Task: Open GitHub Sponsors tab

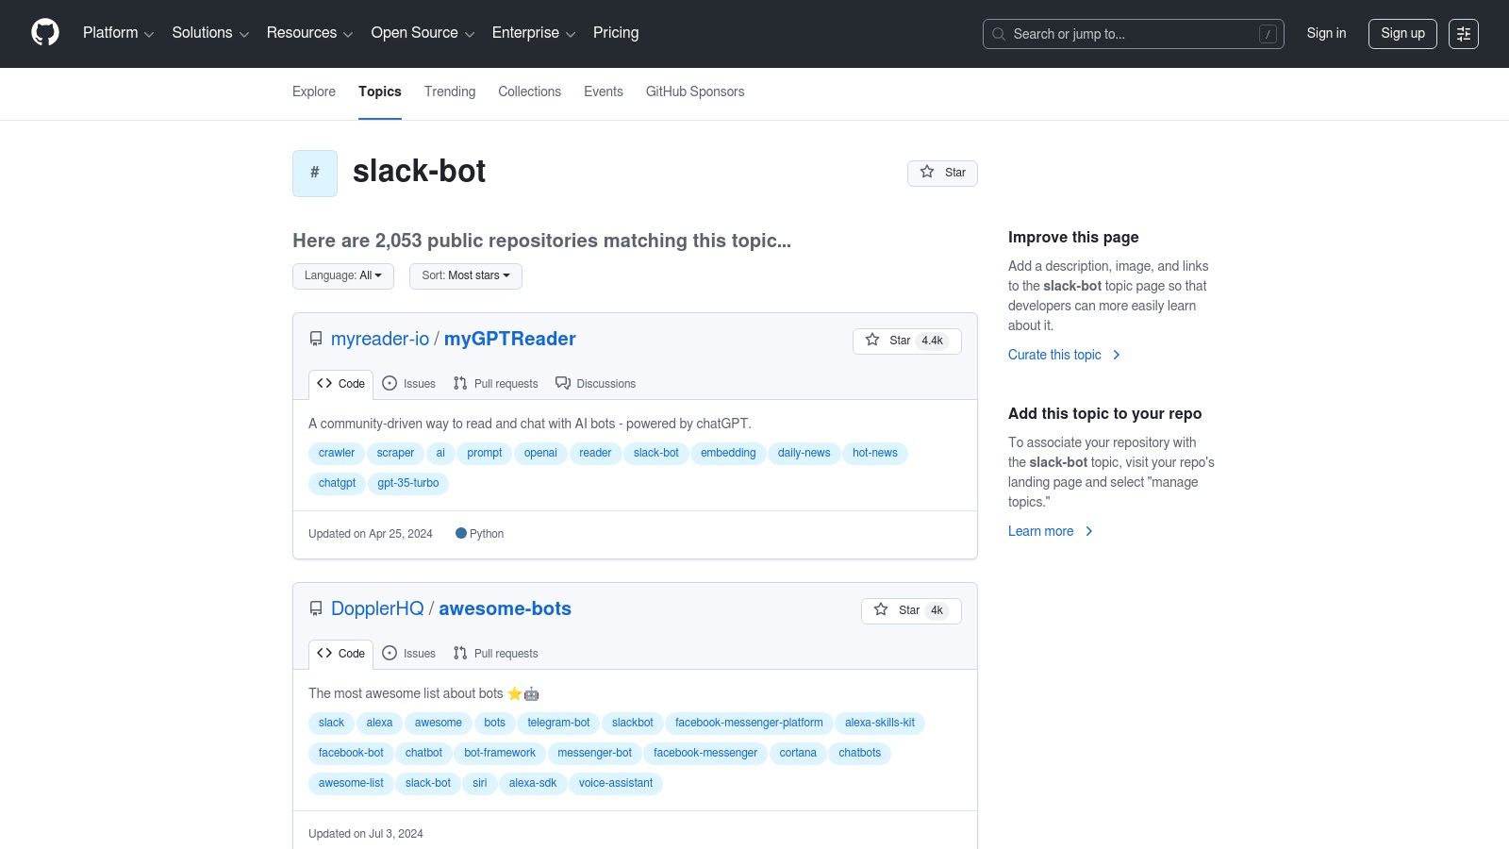Action: point(695,92)
